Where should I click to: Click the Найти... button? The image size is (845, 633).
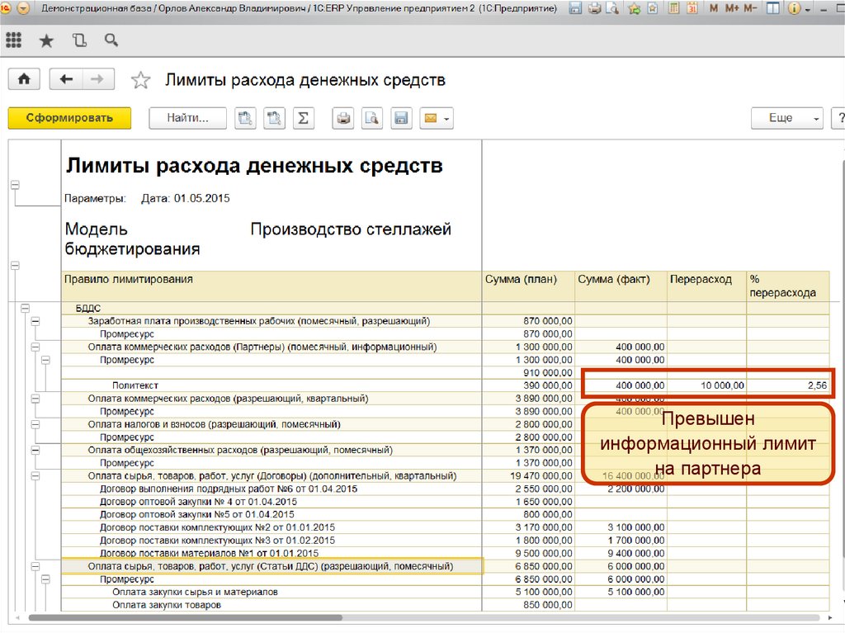[x=187, y=118]
